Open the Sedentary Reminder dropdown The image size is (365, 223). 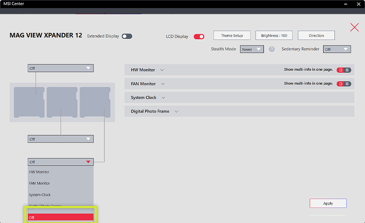337,49
